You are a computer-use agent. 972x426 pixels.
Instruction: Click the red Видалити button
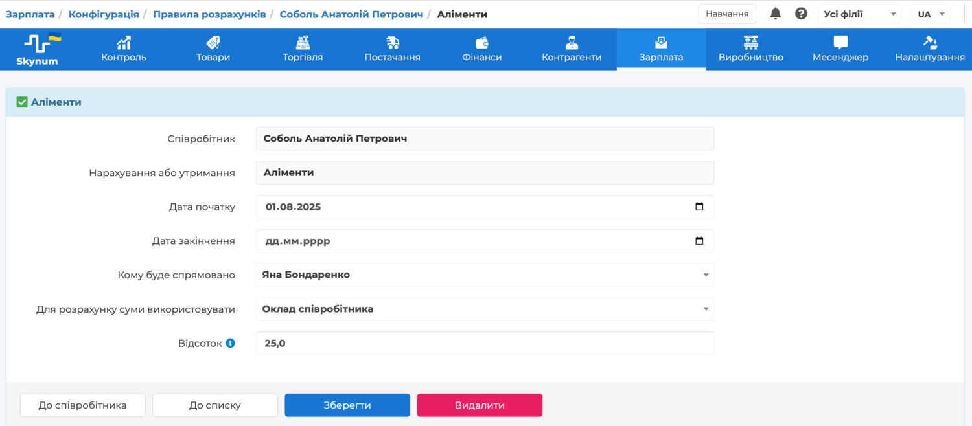(x=480, y=405)
